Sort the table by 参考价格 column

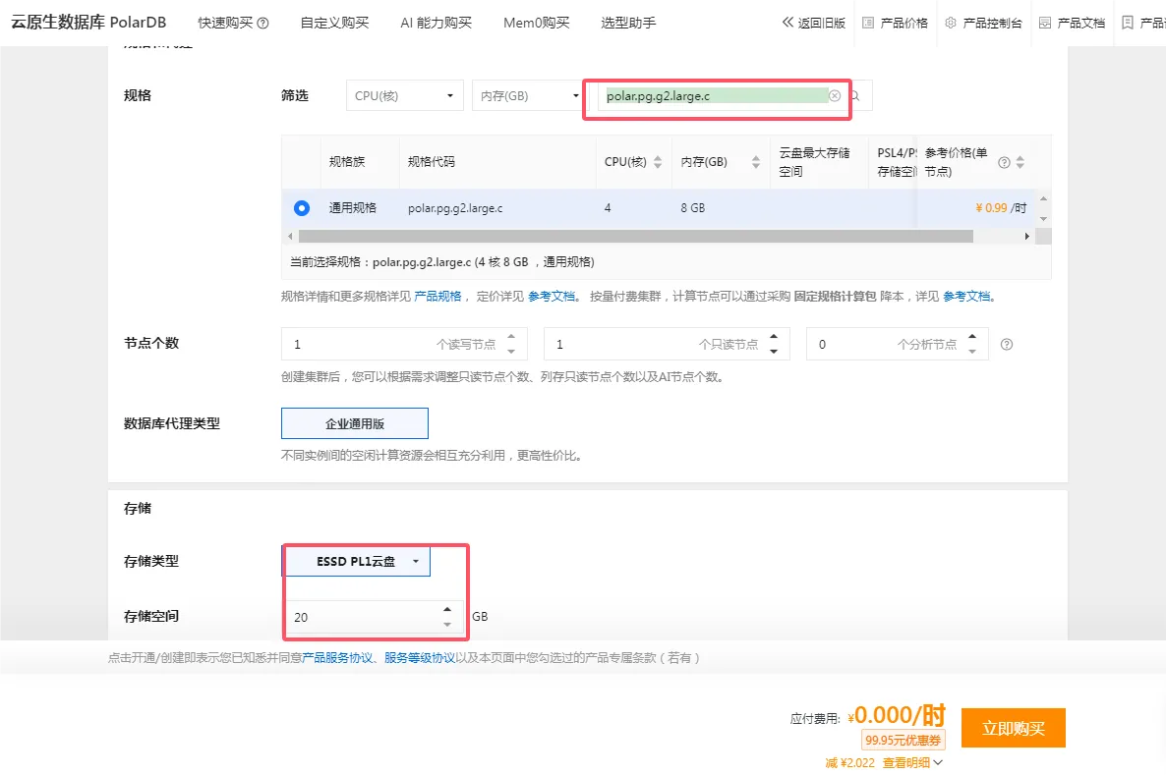pos(1020,163)
